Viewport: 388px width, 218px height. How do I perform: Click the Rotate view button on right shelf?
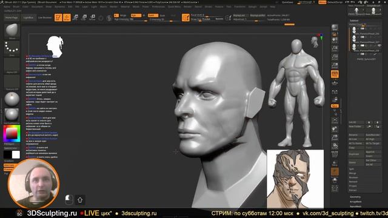(335, 145)
